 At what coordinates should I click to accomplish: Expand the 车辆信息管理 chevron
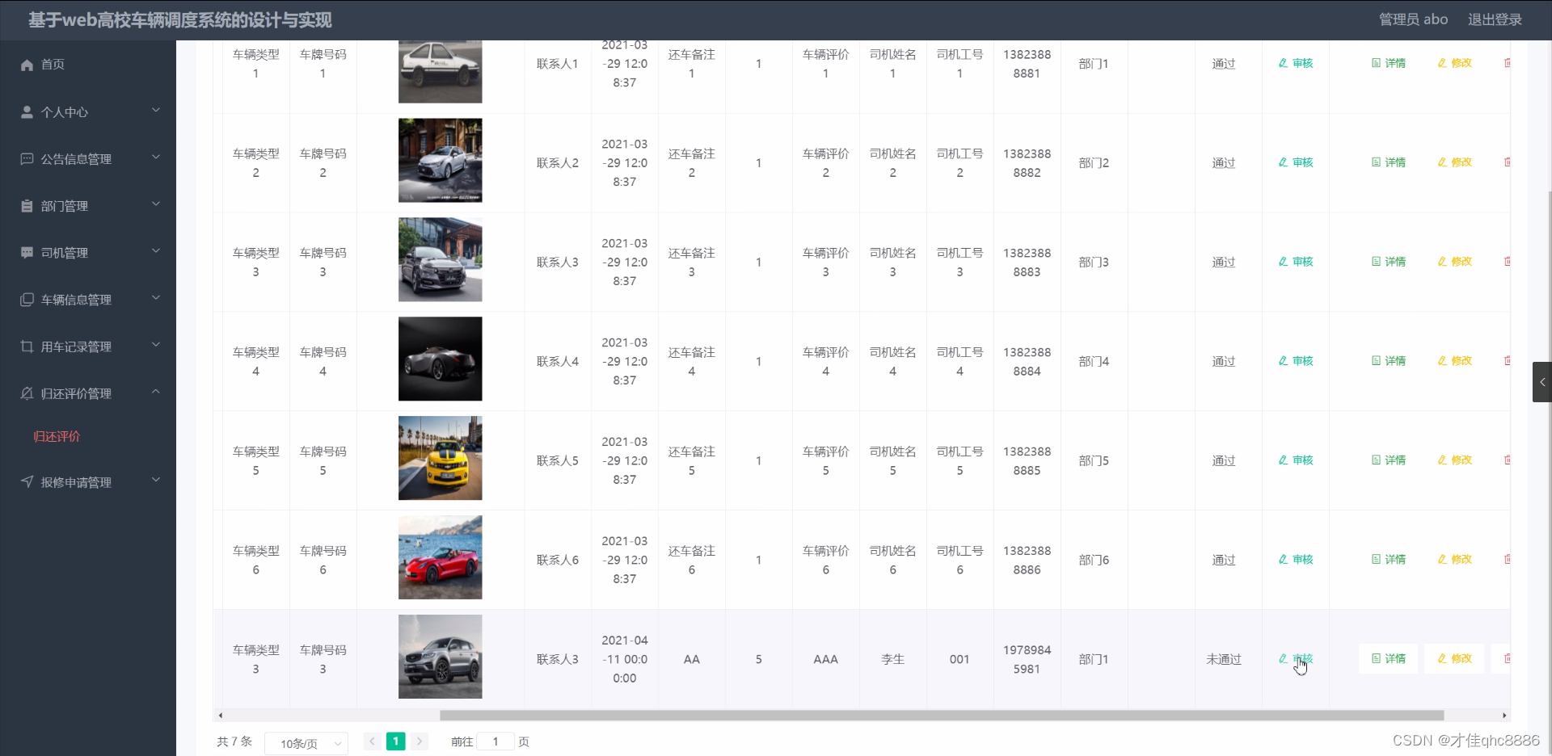click(x=156, y=298)
